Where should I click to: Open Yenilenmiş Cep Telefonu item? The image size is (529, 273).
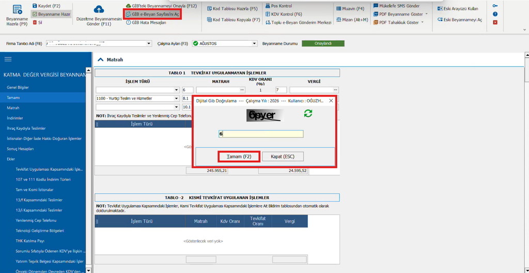(x=36, y=220)
